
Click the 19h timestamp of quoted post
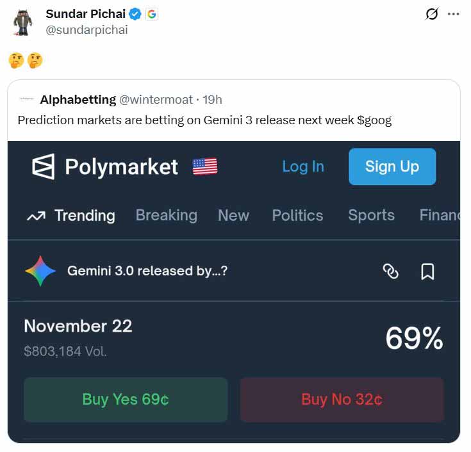pyautogui.click(x=212, y=100)
